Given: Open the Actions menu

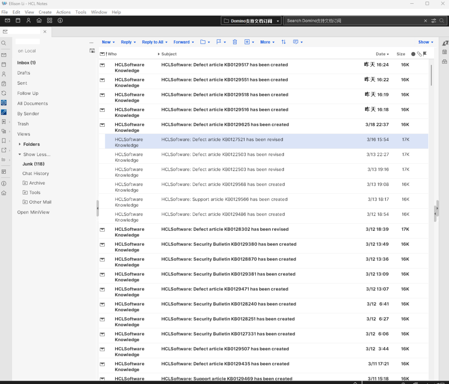Looking at the screenshot, I should [x=63, y=12].
